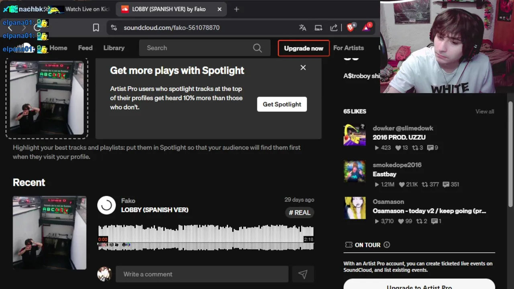Click Upgrade to Artist Pro button
This screenshot has width=514, height=289.
point(419,284)
